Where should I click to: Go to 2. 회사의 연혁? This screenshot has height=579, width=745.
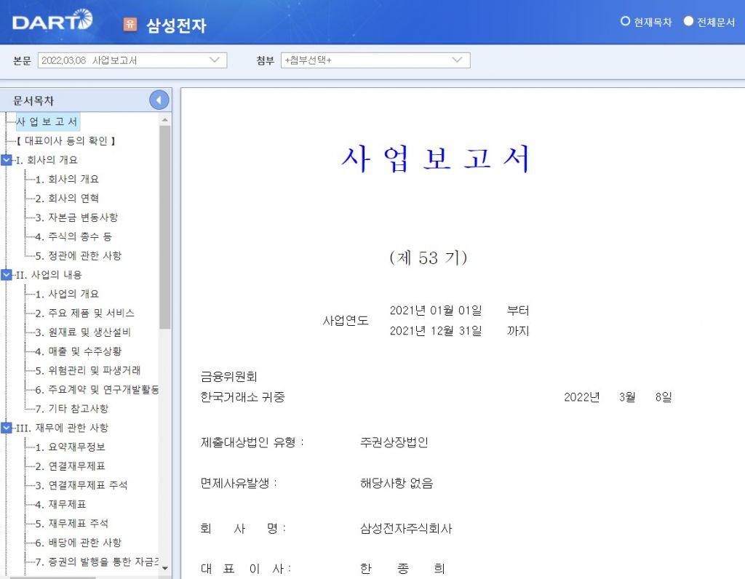[x=67, y=199]
